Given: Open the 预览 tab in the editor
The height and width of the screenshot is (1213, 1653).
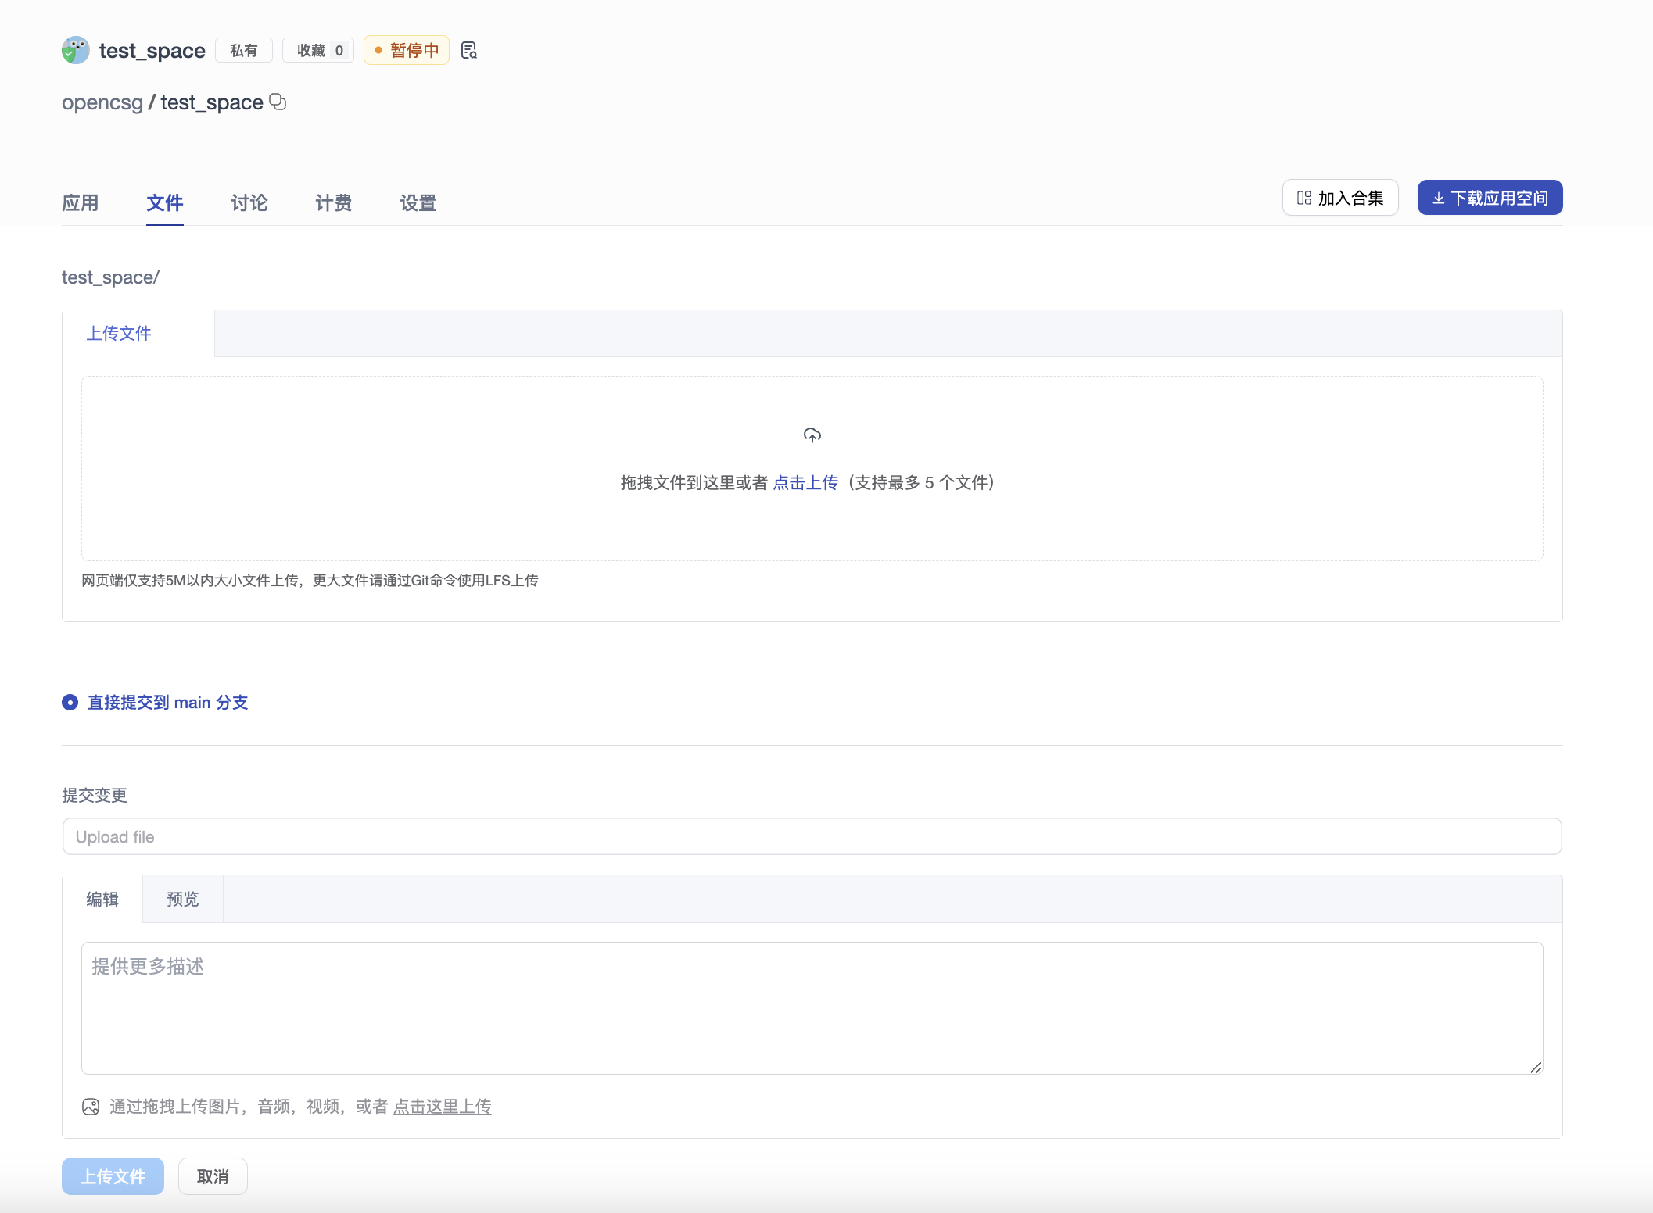Looking at the screenshot, I should (182, 899).
